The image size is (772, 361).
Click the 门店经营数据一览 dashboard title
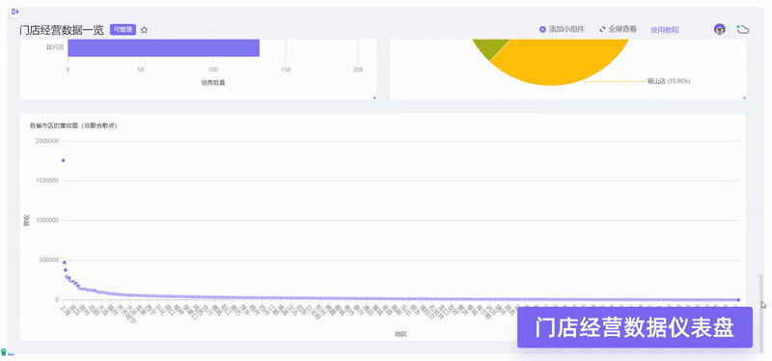tap(62, 30)
